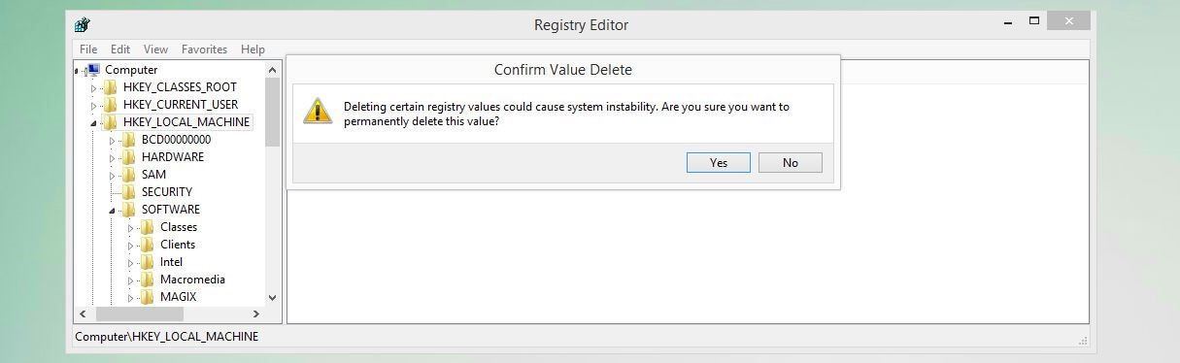The height and width of the screenshot is (363, 1180).
Task: Open the Favorites menu
Action: point(204,49)
